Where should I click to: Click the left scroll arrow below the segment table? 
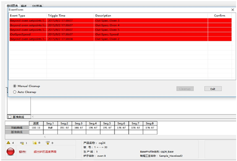tap(45, 137)
